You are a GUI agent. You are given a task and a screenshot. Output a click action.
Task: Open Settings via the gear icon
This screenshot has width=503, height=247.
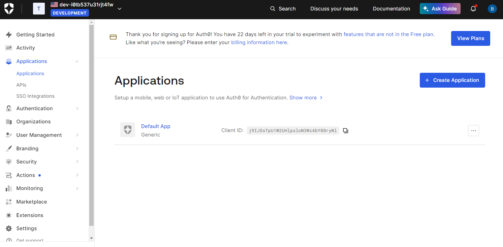click(9, 228)
